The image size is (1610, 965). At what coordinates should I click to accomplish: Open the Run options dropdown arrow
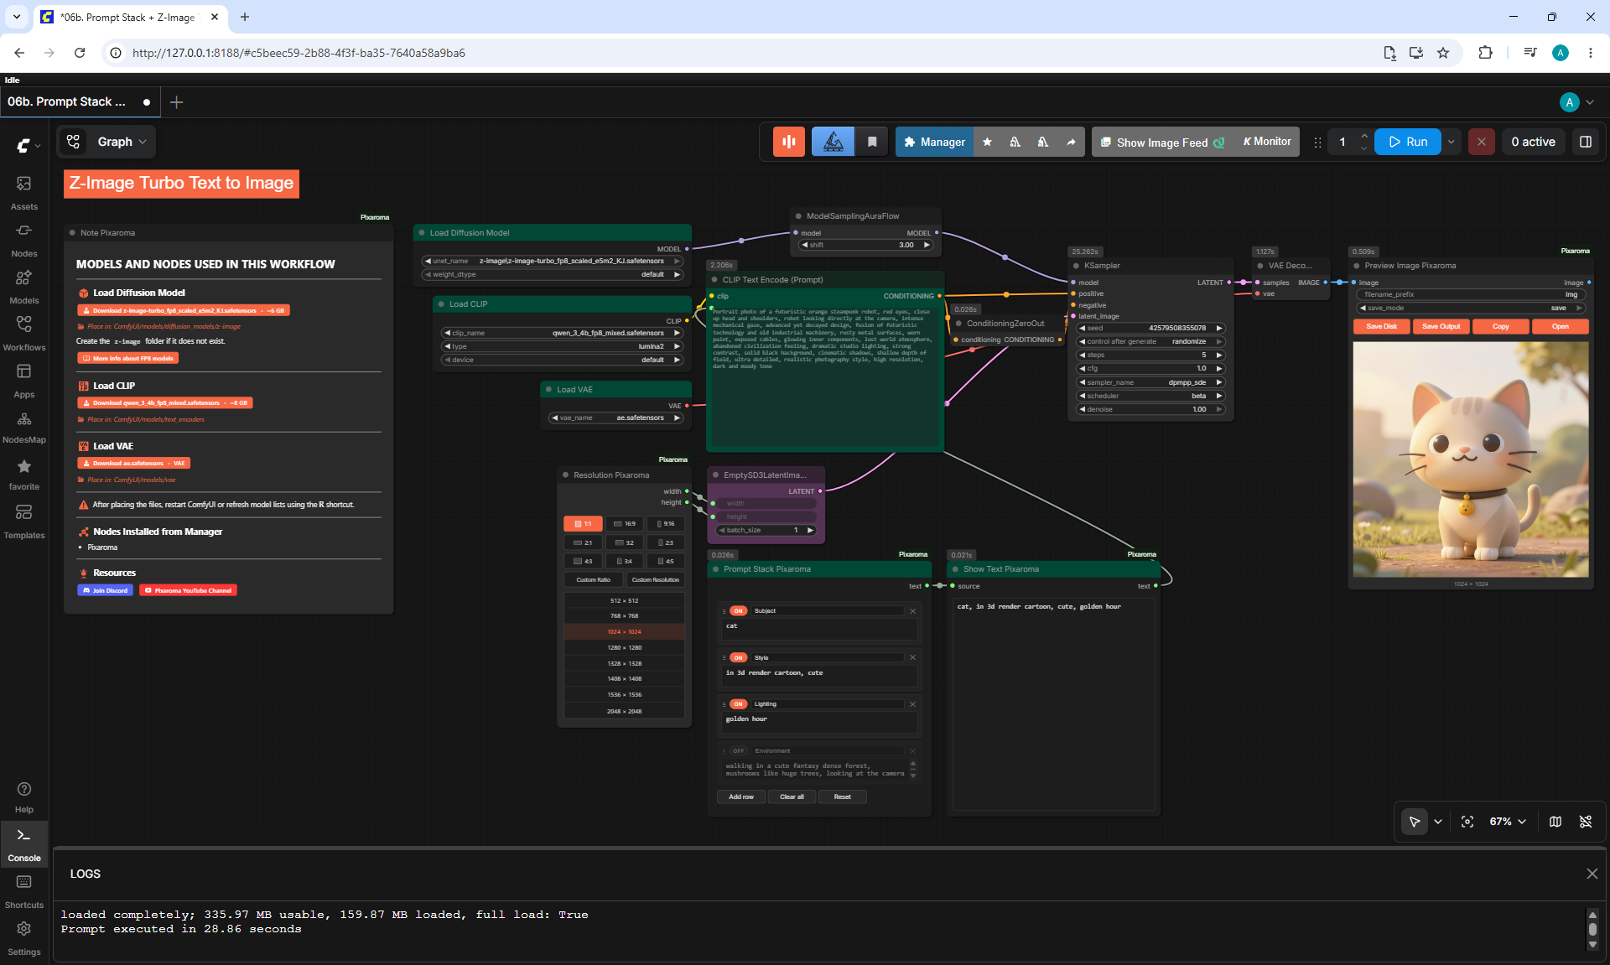pos(1452,142)
